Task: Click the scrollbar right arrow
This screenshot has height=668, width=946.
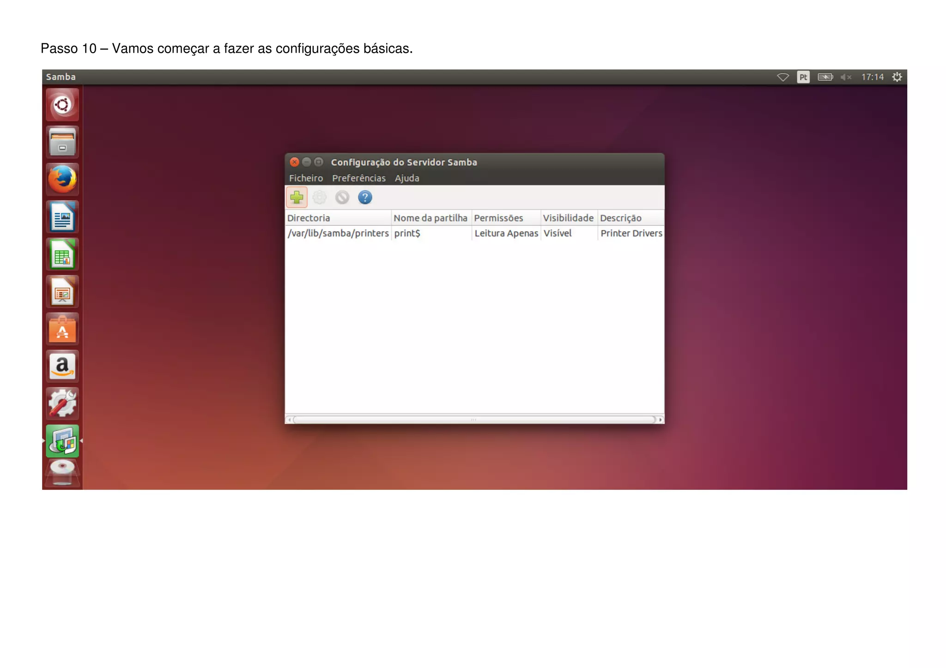Action: 661,420
